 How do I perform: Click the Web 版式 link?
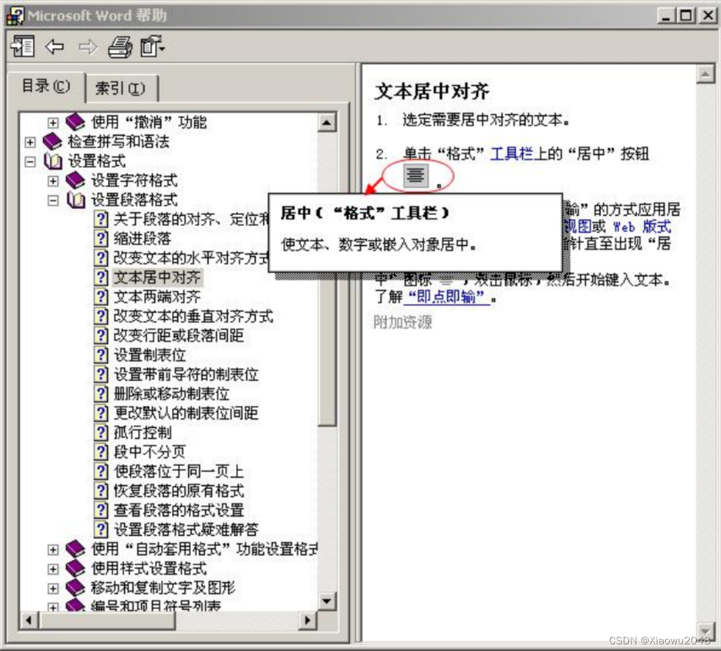pos(642,226)
